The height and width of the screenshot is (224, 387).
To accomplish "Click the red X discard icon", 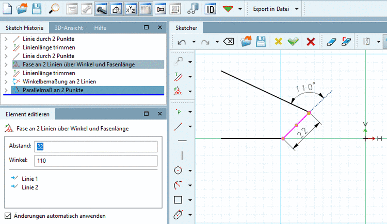I will click(311, 42).
